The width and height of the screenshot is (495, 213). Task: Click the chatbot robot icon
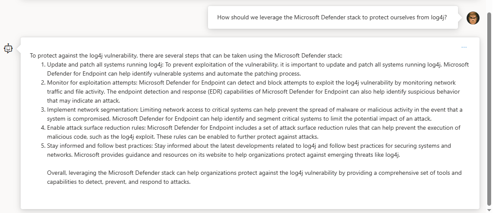[x=8, y=49]
